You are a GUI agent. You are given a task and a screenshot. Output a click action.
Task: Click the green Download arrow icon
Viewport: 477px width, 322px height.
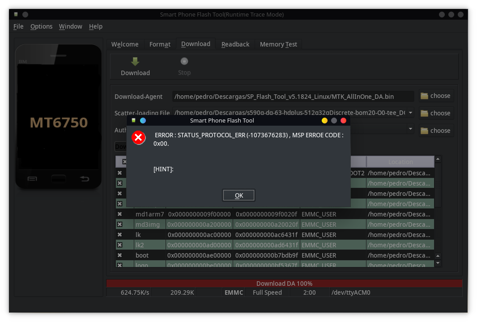click(x=135, y=62)
